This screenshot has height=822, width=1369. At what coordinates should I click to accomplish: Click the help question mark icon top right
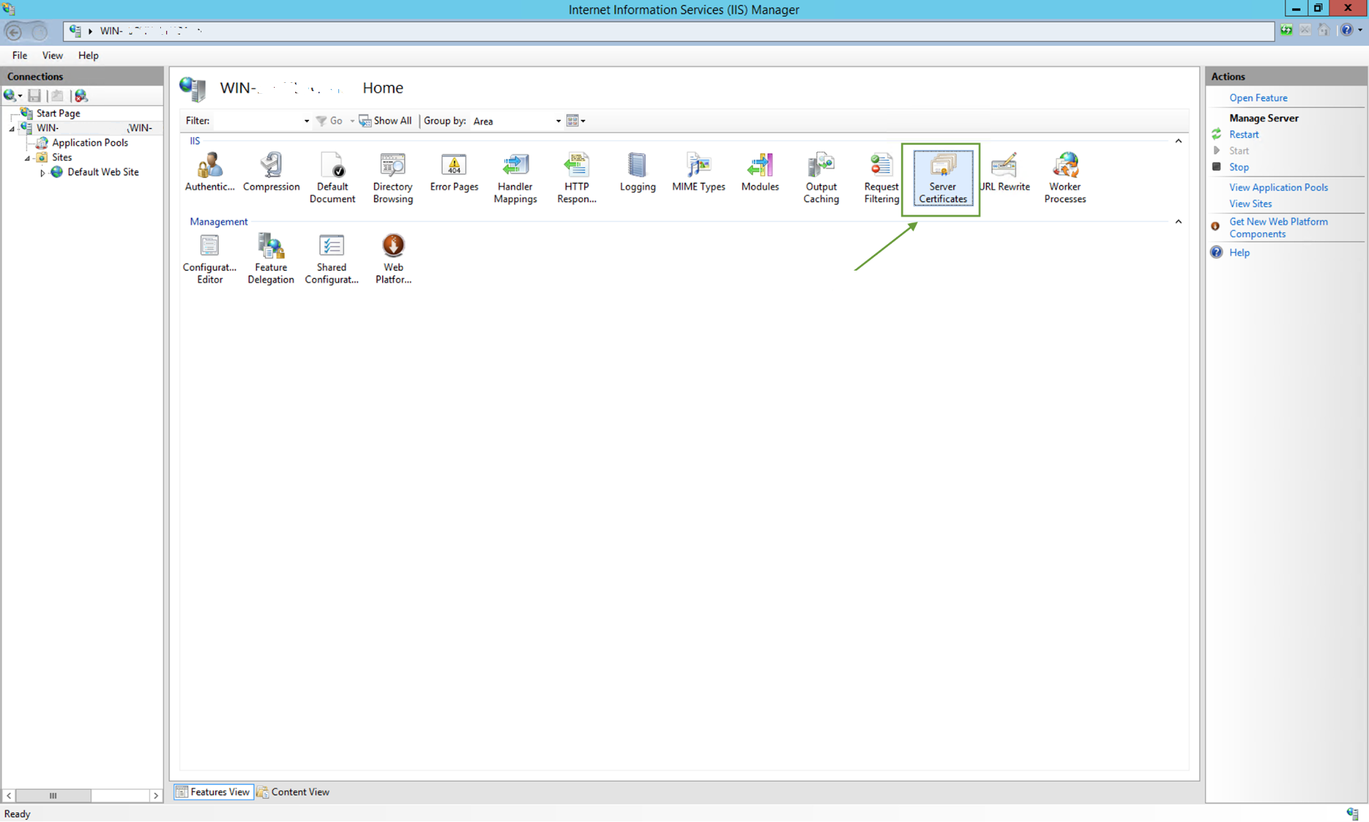[x=1346, y=30]
